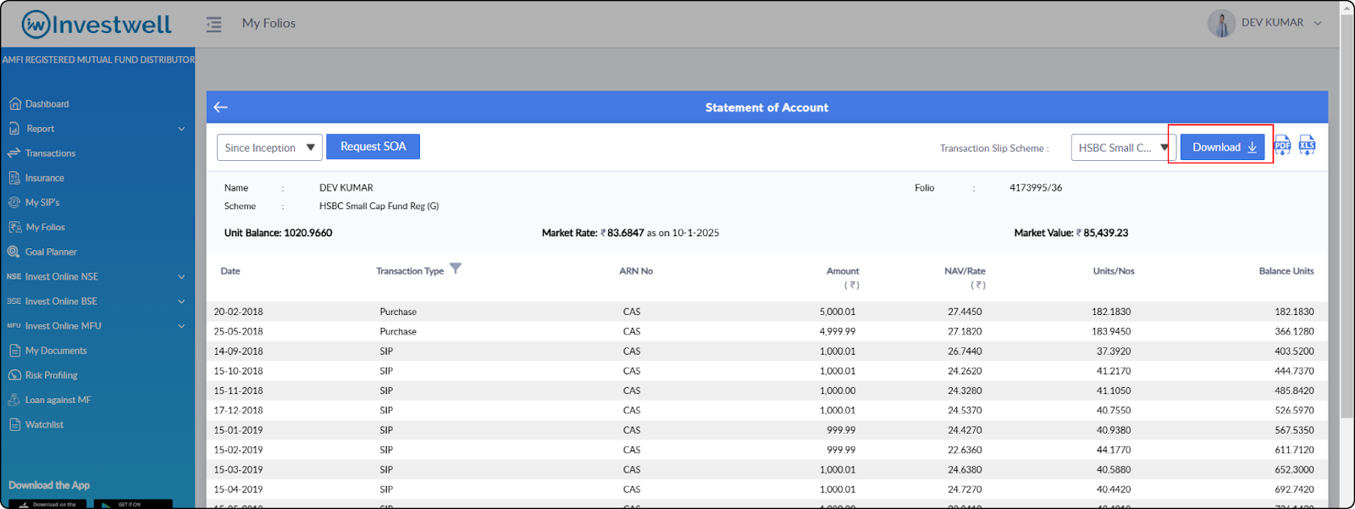Expand Invest Online BSE chevron

tap(181, 302)
